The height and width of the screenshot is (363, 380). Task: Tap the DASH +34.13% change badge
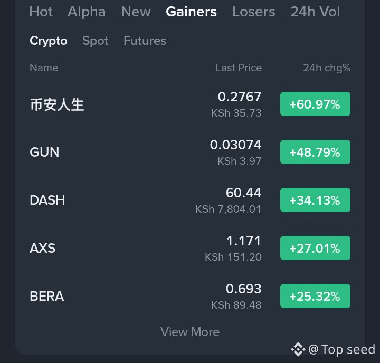(x=315, y=200)
